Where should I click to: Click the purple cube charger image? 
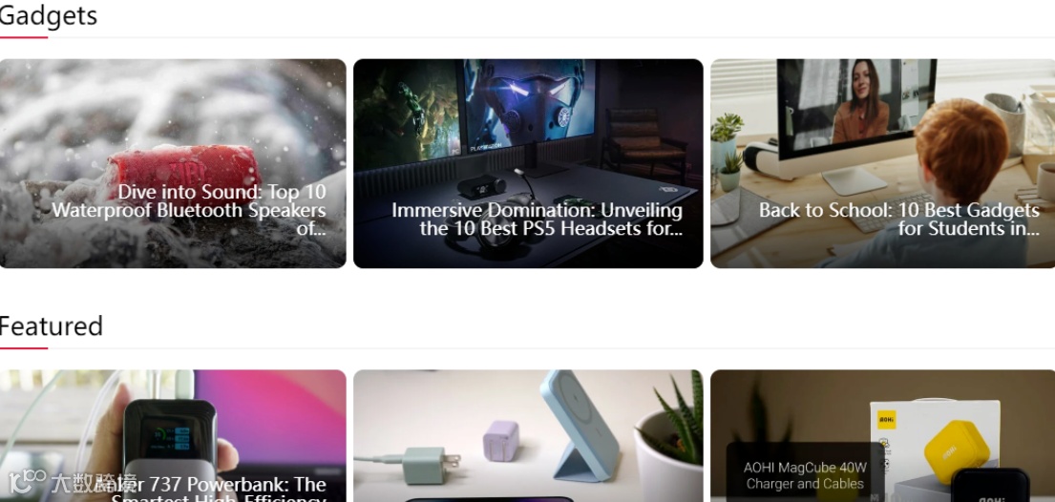(501, 441)
